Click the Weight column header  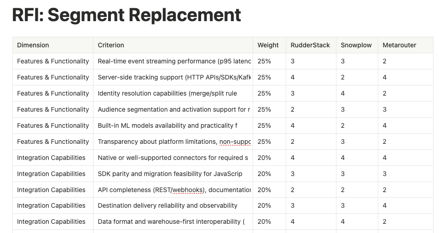[x=268, y=45]
